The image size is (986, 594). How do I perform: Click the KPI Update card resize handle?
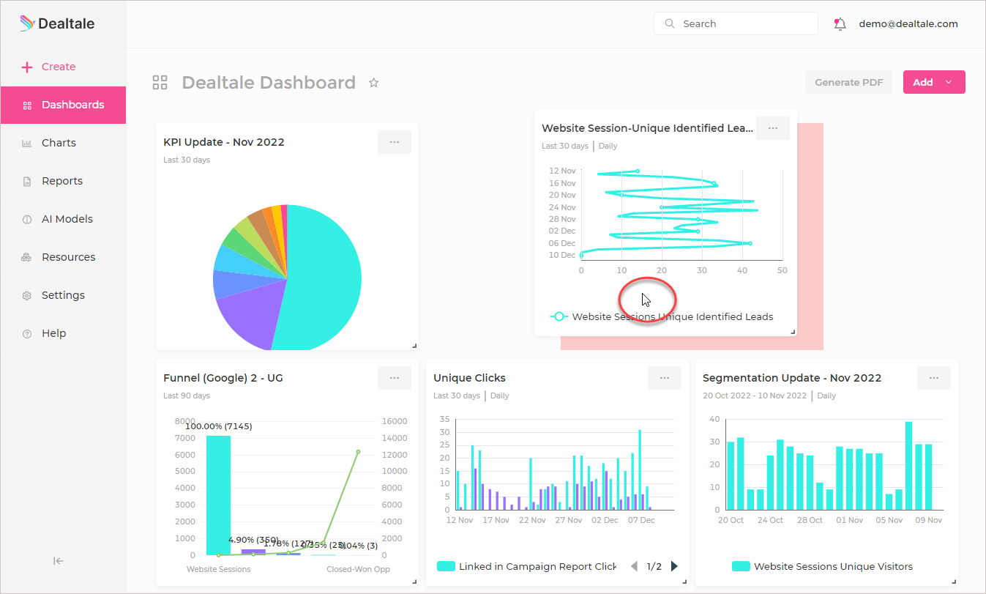tap(414, 346)
